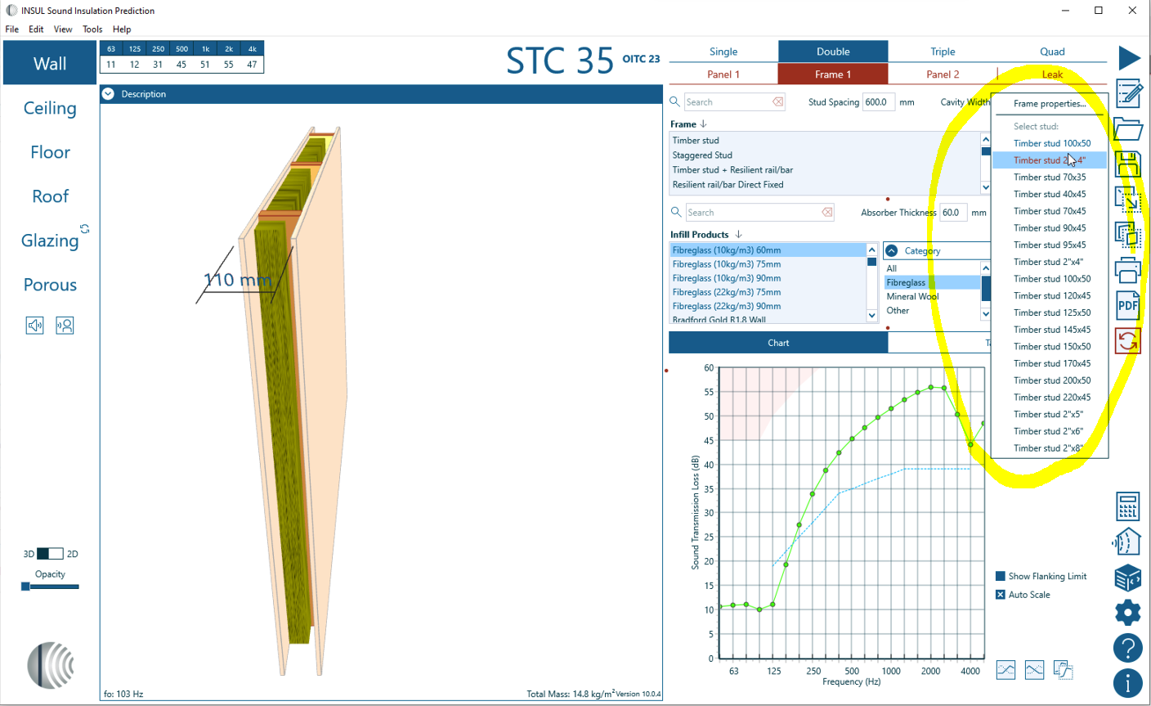Open help with the question mark icon
The width and height of the screenshot is (1151, 706).
1128,648
